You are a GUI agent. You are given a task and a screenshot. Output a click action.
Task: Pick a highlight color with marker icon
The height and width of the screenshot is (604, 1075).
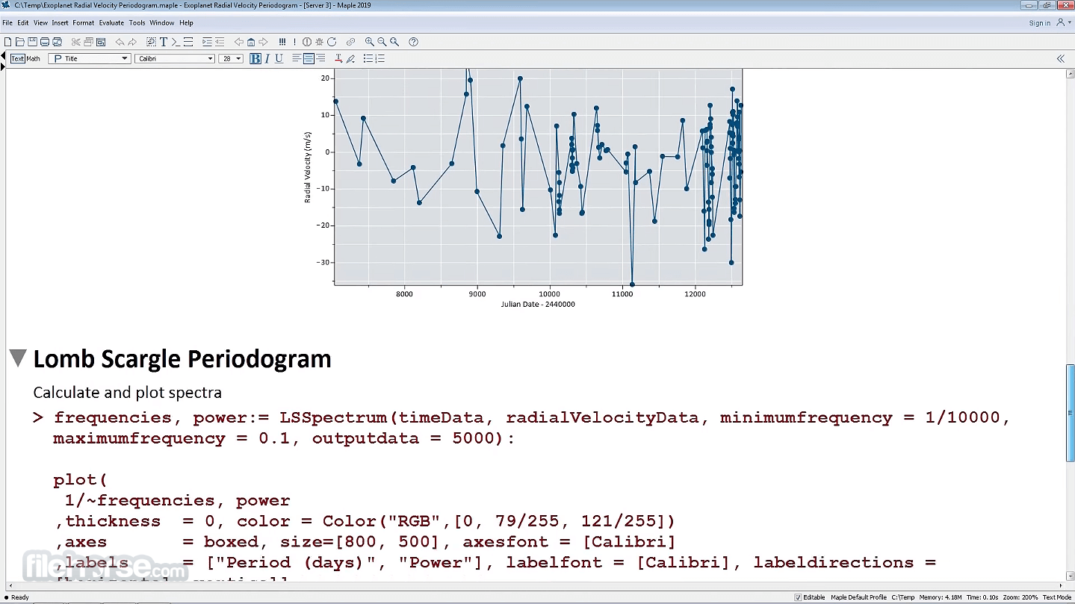(350, 58)
